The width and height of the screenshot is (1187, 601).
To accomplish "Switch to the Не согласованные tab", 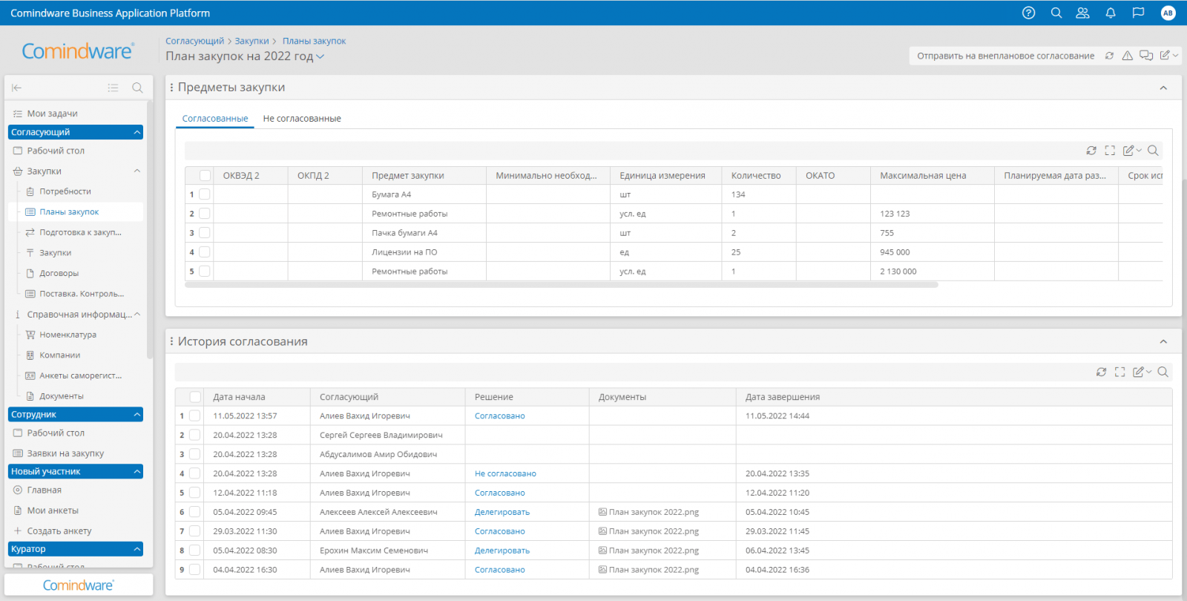I will click(x=302, y=119).
